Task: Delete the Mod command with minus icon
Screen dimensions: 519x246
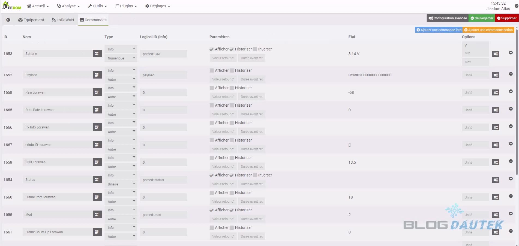Action: 511,214
